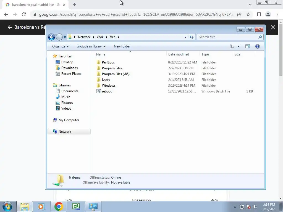The height and width of the screenshot is (212, 283).
Task: Open Chrome tab search chevron
Action: point(250,5)
